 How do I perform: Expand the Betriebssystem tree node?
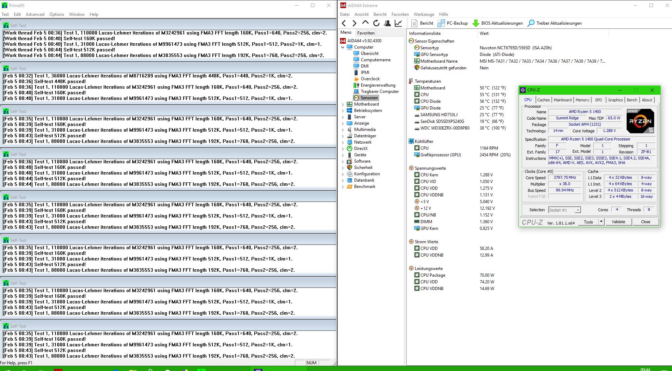click(343, 111)
